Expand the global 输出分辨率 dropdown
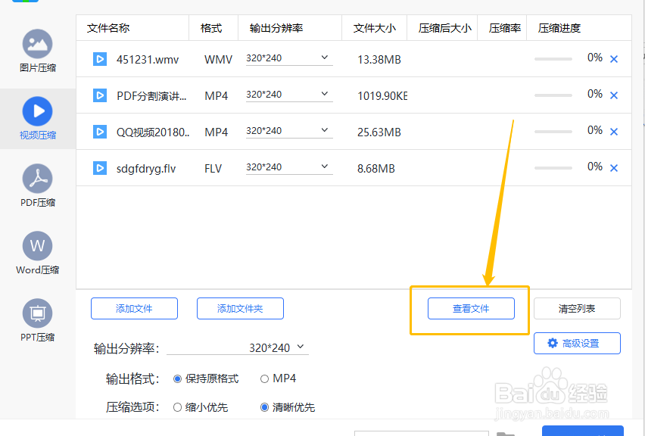645x436 pixels. pyautogui.click(x=238, y=348)
